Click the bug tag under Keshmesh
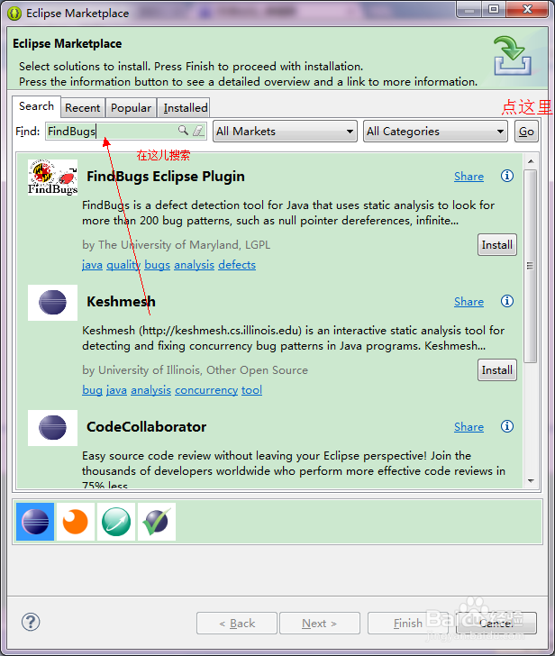The image size is (555, 656). click(92, 390)
